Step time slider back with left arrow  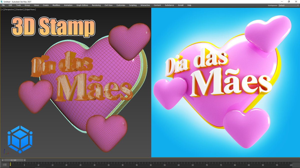[2, 160]
